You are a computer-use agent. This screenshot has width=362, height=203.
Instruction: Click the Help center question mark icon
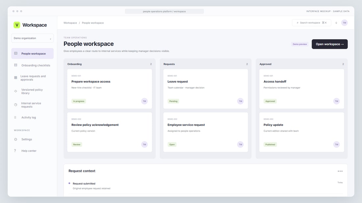15,151
